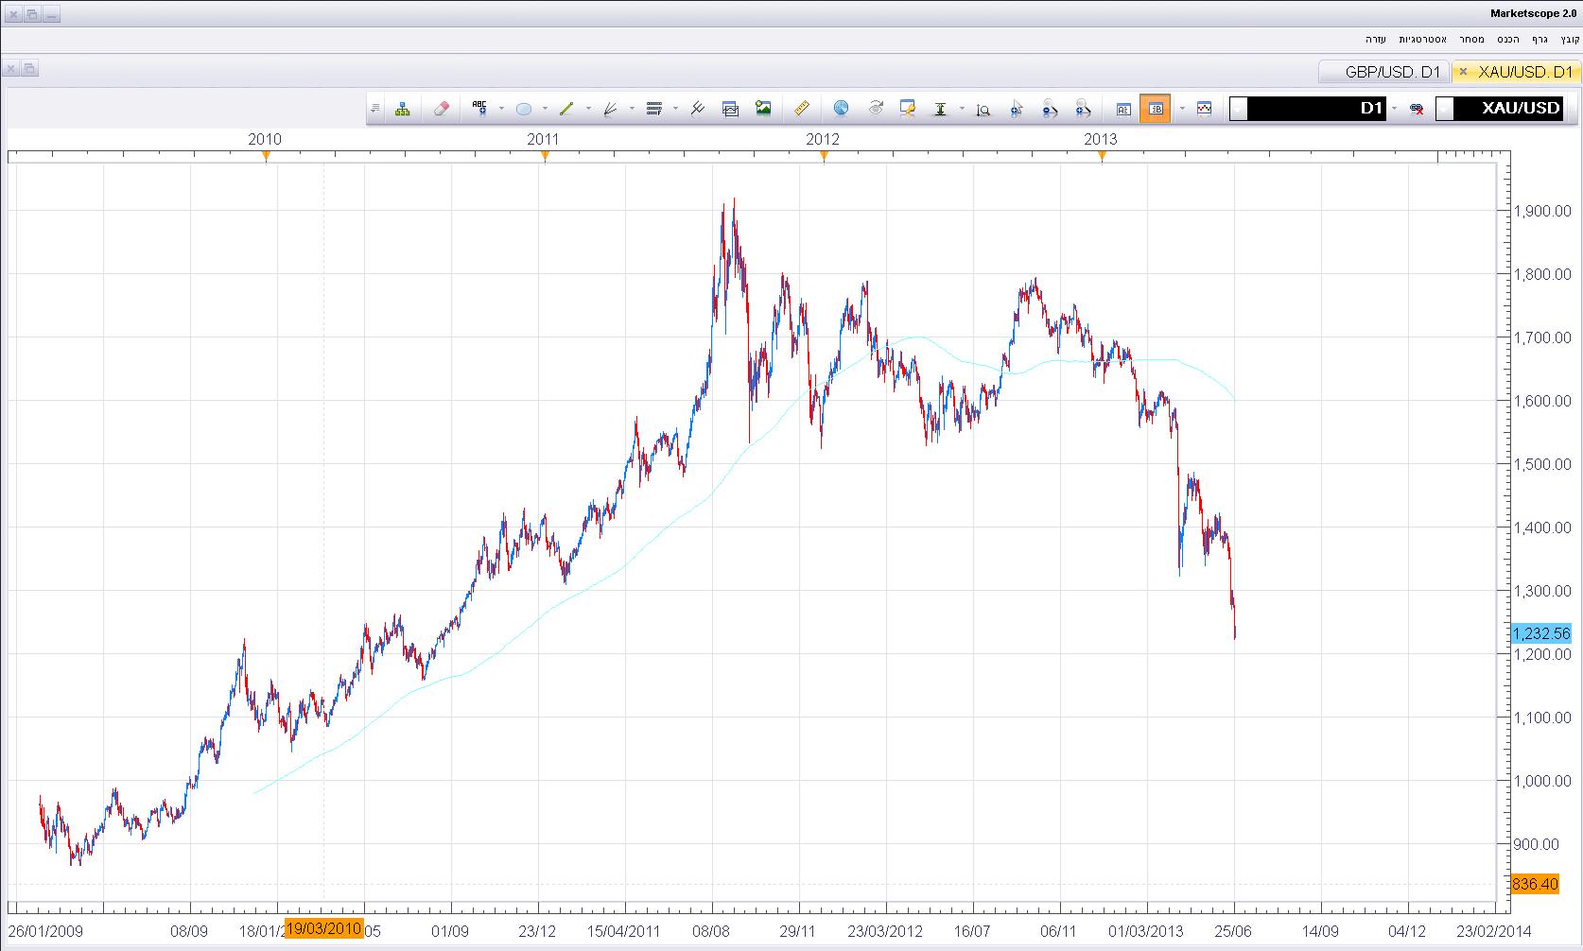Click the 25/06 date axis label
This screenshot has width=1583, height=951.
[1234, 931]
